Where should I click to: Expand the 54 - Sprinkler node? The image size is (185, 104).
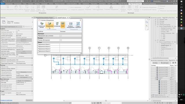pyautogui.click(x=156, y=23)
